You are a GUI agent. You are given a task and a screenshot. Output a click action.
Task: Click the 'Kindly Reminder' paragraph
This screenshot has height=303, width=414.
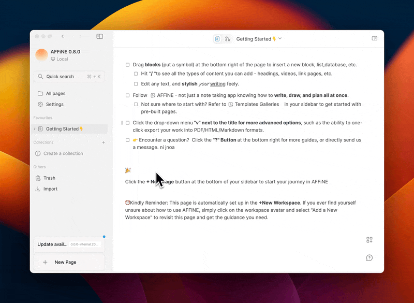(x=240, y=210)
